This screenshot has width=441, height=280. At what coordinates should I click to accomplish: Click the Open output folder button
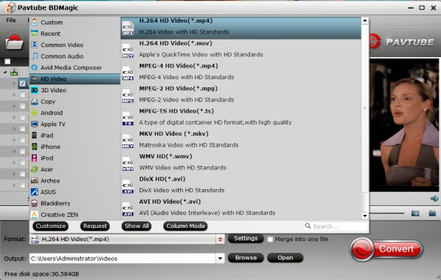[x=285, y=258]
